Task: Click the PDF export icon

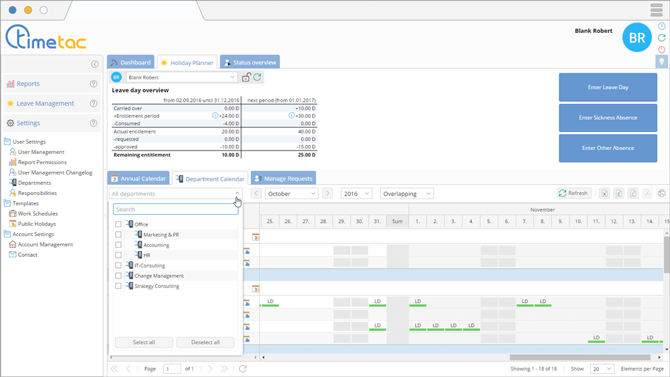Action: pos(647,194)
